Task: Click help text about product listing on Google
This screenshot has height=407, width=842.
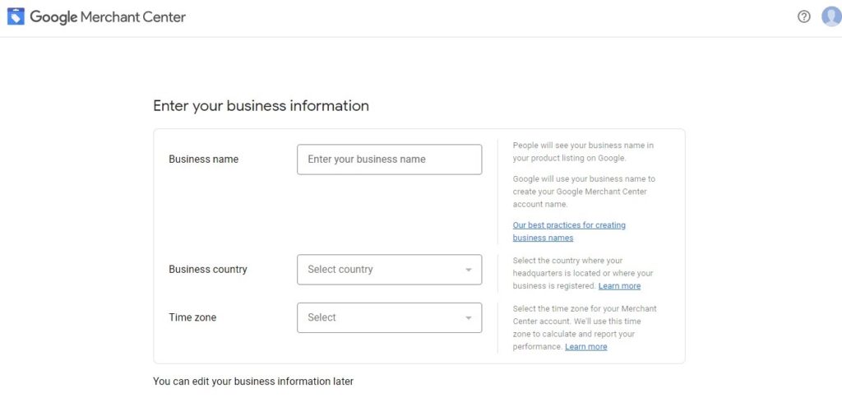Action: click(583, 151)
